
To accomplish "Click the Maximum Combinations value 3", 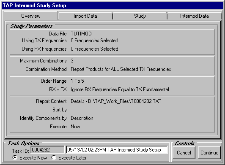I will coord(72,61).
